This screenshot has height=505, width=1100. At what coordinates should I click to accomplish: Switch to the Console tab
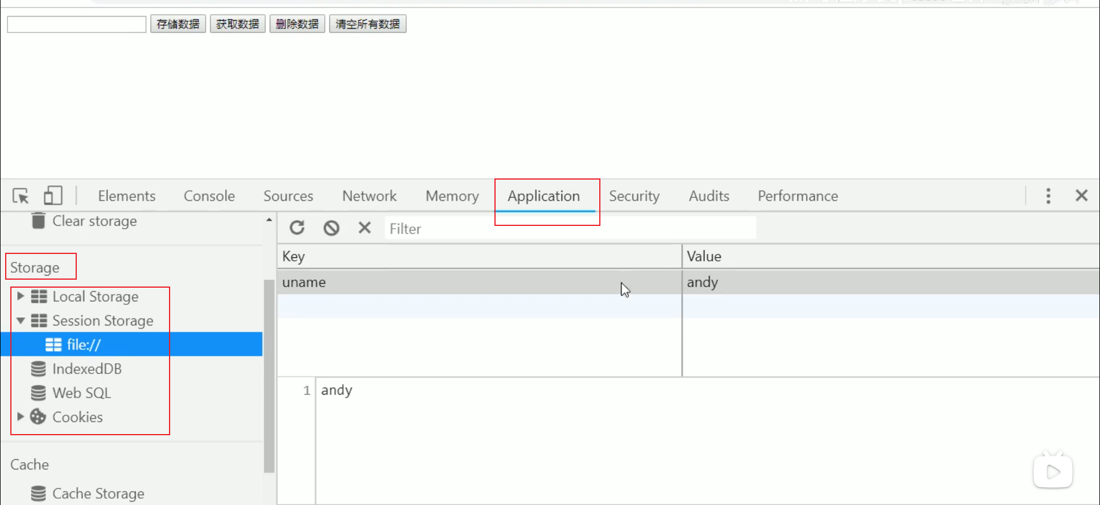pos(209,196)
